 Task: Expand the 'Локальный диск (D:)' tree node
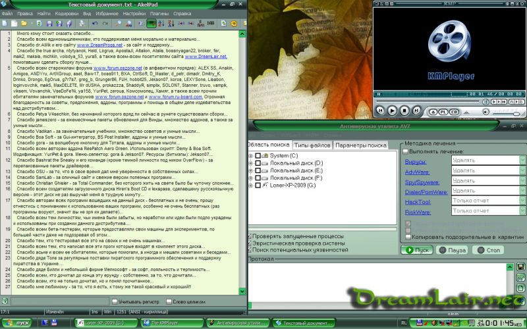click(x=250, y=163)
